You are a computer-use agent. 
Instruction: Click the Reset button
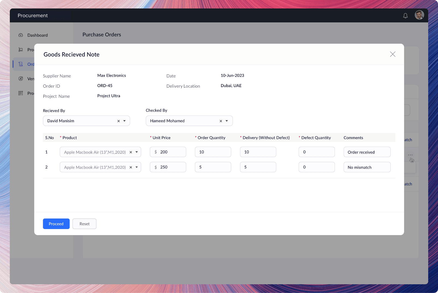point(85,224)
